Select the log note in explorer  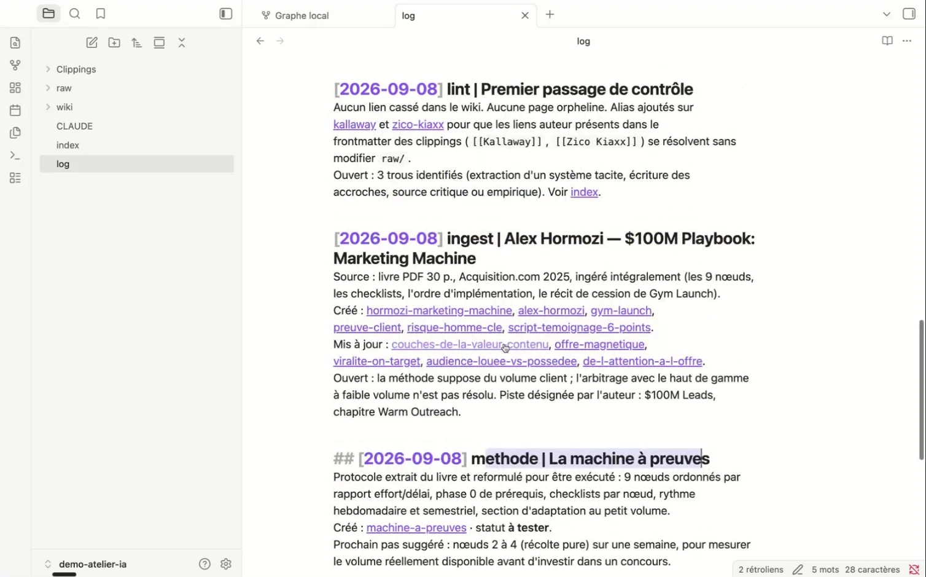click(136, 164)
